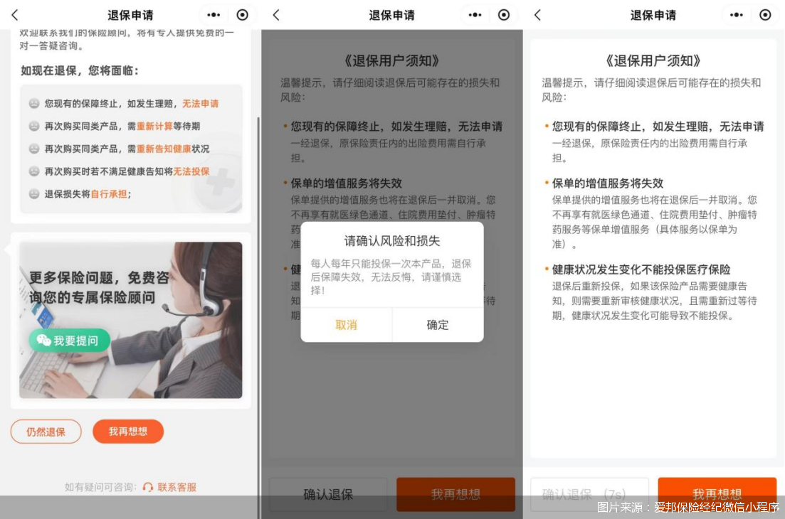Open the three-dot menu in the left screen
The width and height of the screenshot is (785, 519).
(214, 15)
